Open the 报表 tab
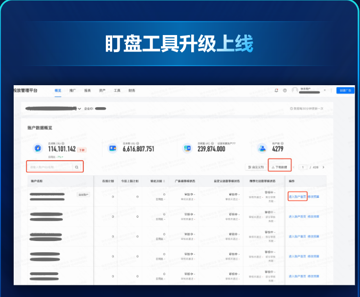The height and width of the screenshot is (297, 360). point(87,91)
